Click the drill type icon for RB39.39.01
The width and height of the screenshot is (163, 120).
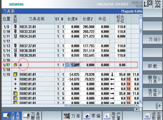click(15, 55)
